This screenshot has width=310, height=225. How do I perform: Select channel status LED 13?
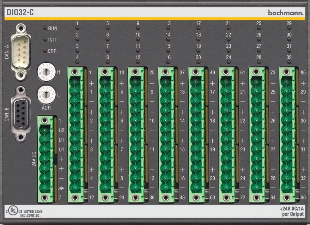click(x=168, y=28)
